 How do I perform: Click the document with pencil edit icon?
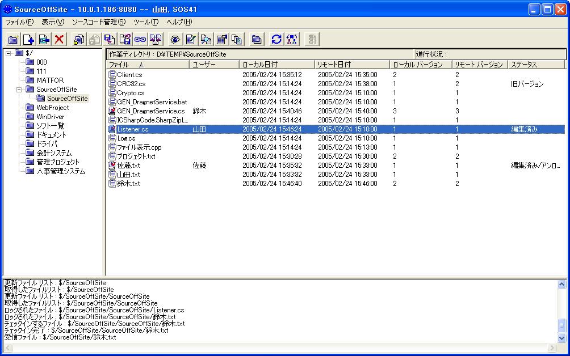pos(191,39)
